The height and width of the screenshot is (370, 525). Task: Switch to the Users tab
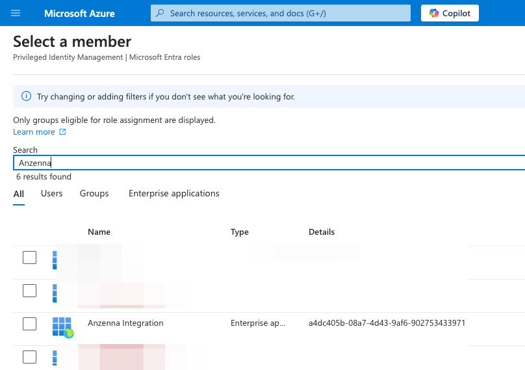pyautogui.click(x=51, y=194)
